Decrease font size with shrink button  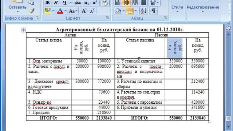point(92,11)
